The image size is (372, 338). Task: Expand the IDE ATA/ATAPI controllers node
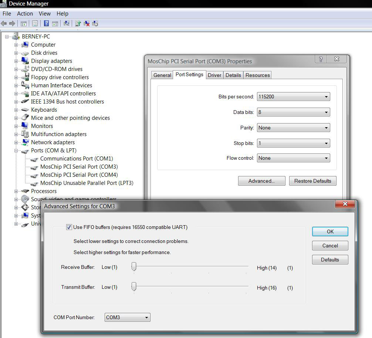click(16, 94)
